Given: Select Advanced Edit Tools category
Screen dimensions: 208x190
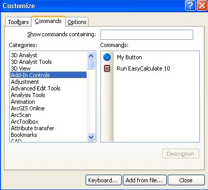Looking at the screenshot, I should [48, 88].
